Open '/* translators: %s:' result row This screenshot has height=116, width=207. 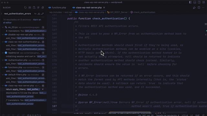pyautogui.click(x=26, y=100)
